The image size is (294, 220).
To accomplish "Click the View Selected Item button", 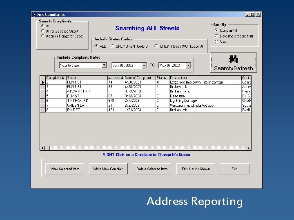I will (x=65, y=169).
